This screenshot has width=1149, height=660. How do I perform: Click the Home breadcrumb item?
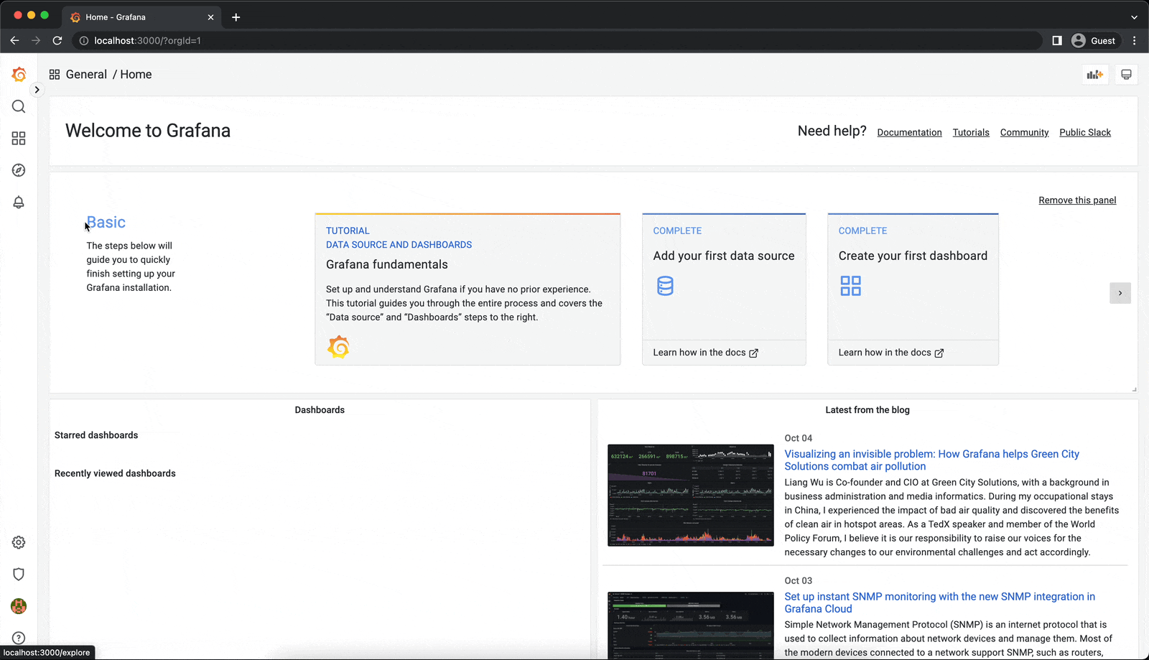136,74
